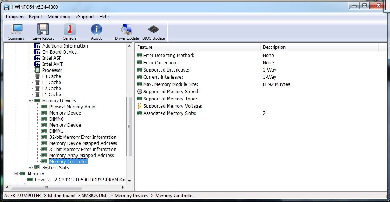The image size is (390, 202).
Task: Select Intel AMT tree entry
Action: point(53,64)
